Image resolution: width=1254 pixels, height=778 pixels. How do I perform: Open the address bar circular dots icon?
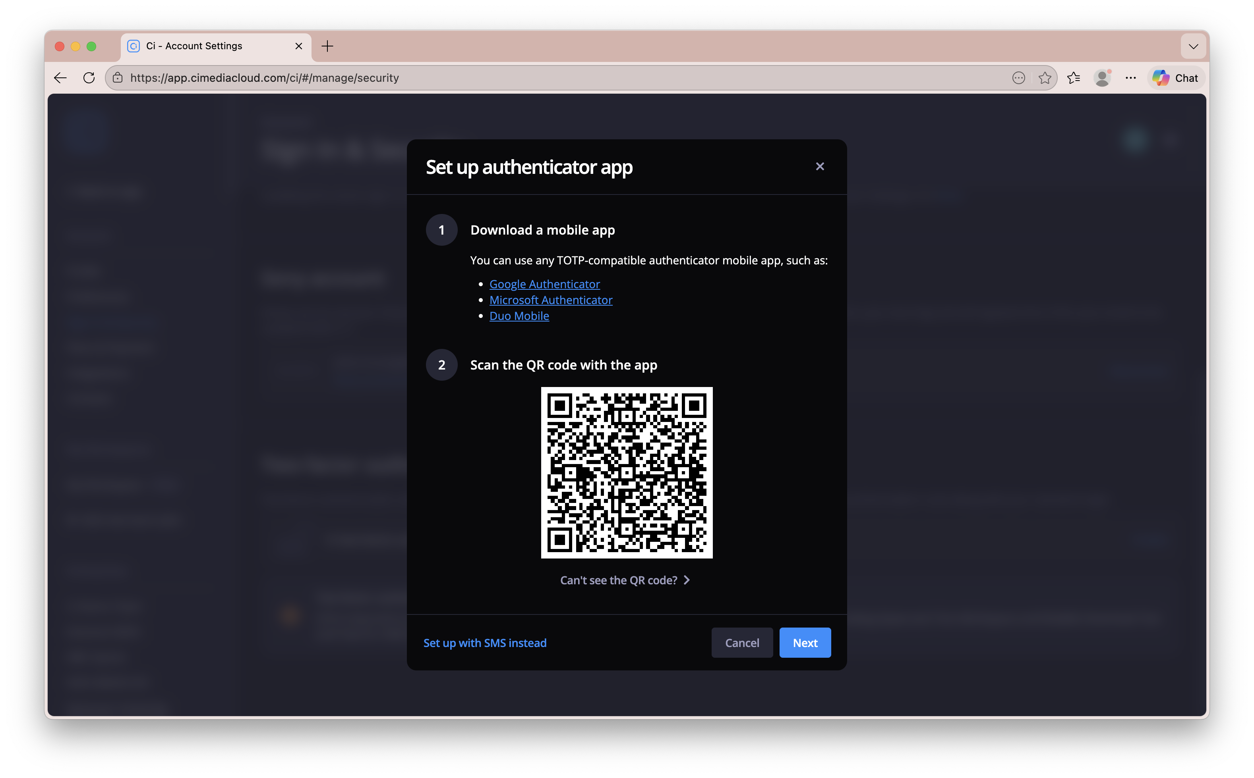[1018, 78]
